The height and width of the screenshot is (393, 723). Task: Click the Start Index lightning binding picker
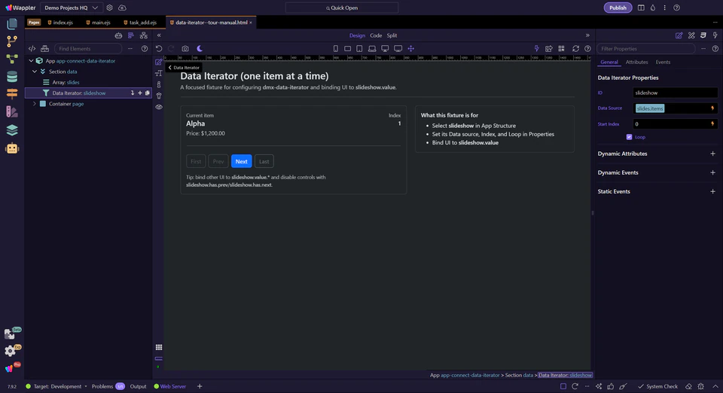coord(712,124)
